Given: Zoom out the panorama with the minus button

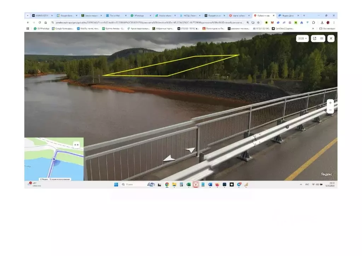Looking at the screenshot, I should pos(330,110).
